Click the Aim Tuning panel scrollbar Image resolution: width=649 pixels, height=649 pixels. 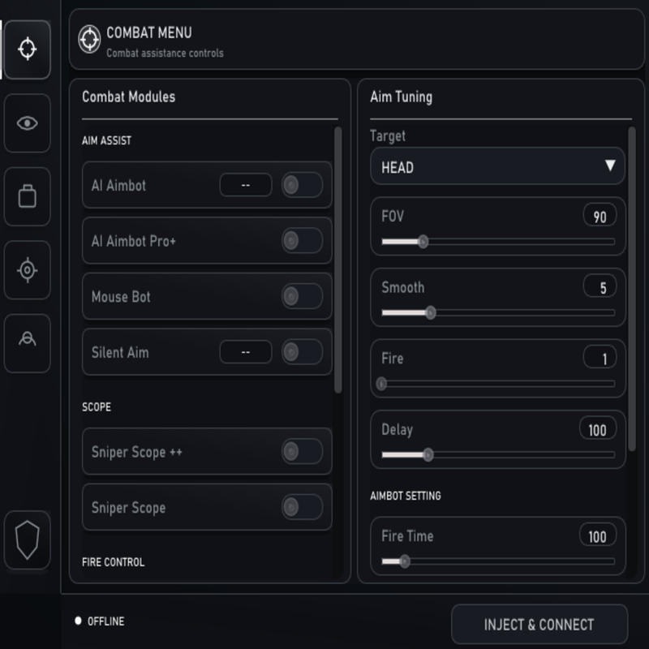pyautogui.click(x=632, y=289)
